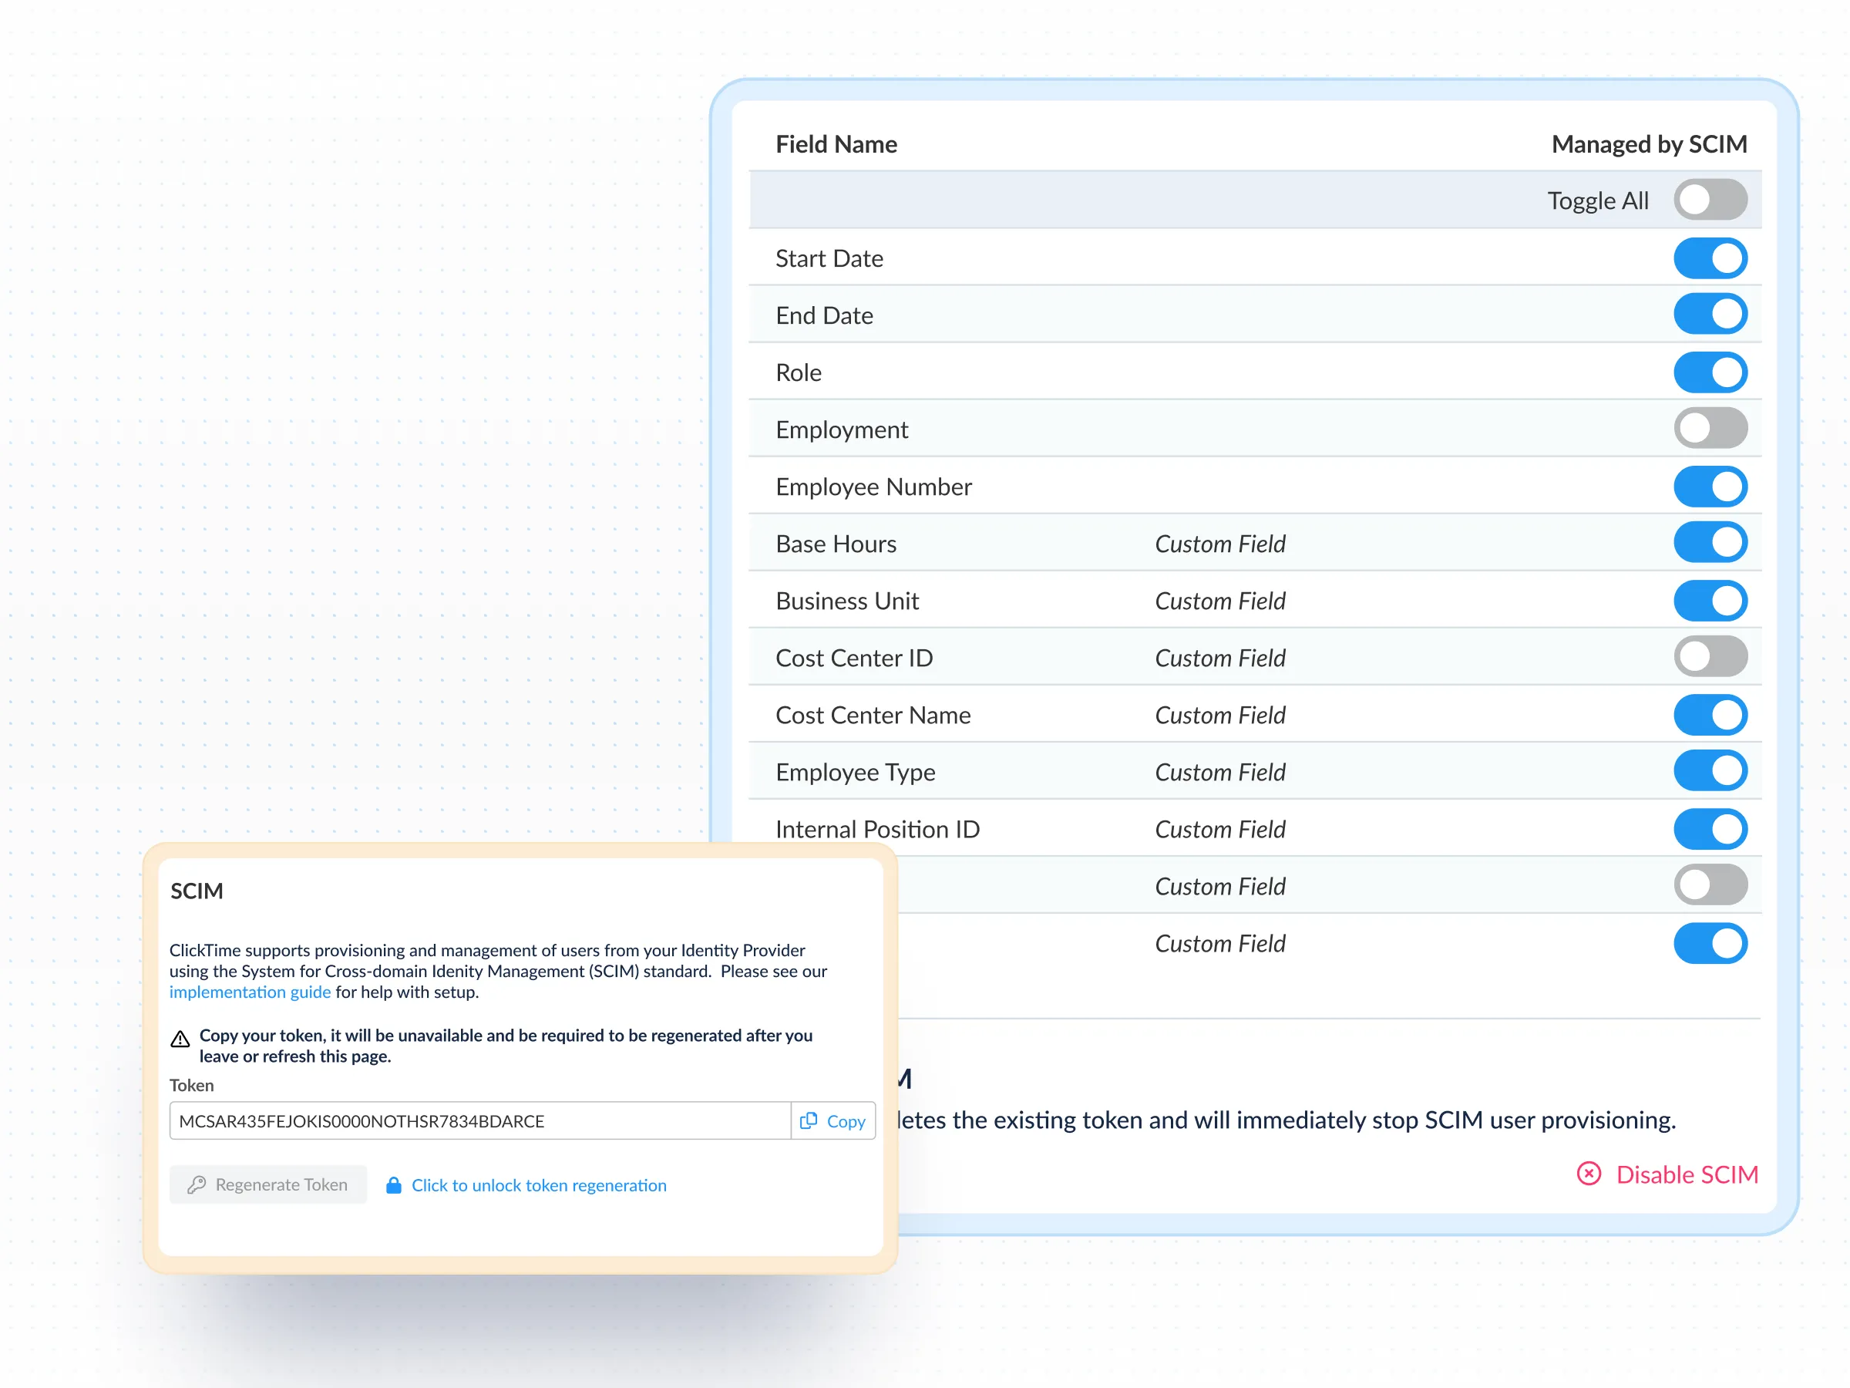The height and width of the screenshot is (1388, 1850).
Task: Click the key icon on Regenerate Token
Action: pos(197,1184)
